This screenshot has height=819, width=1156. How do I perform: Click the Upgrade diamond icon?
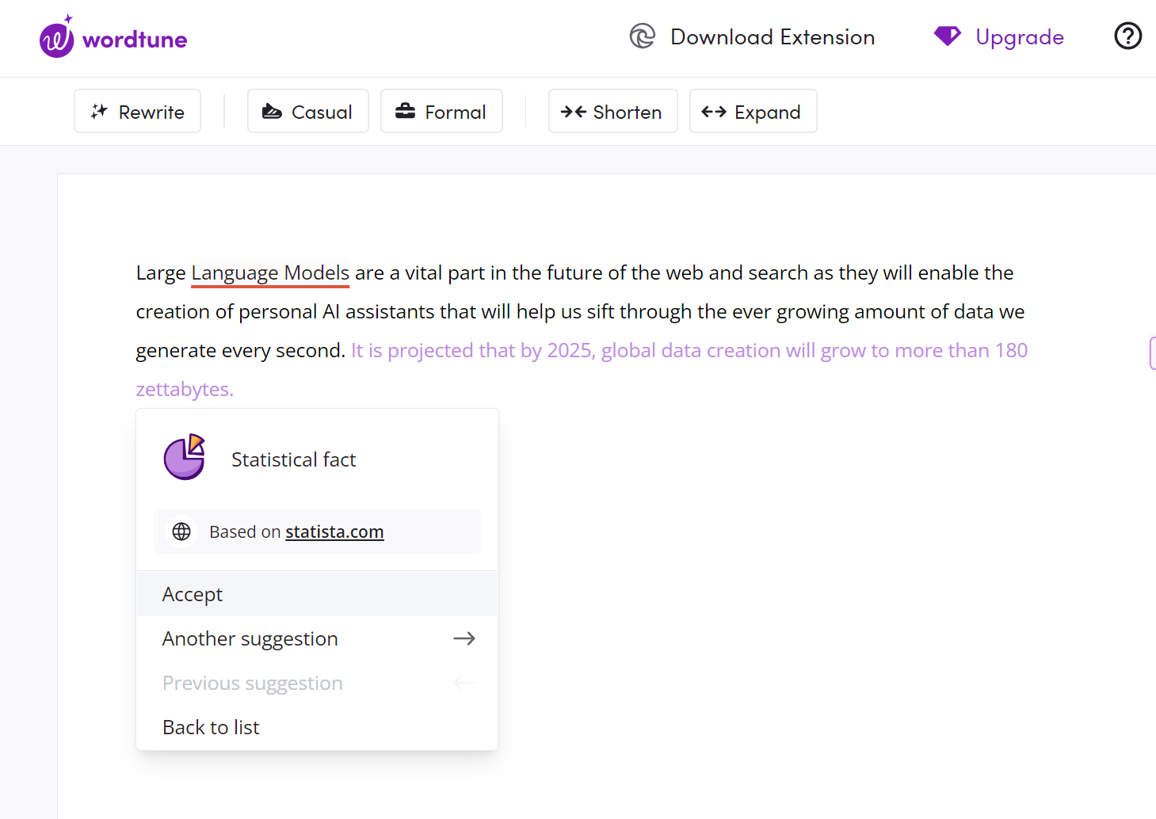947,36
